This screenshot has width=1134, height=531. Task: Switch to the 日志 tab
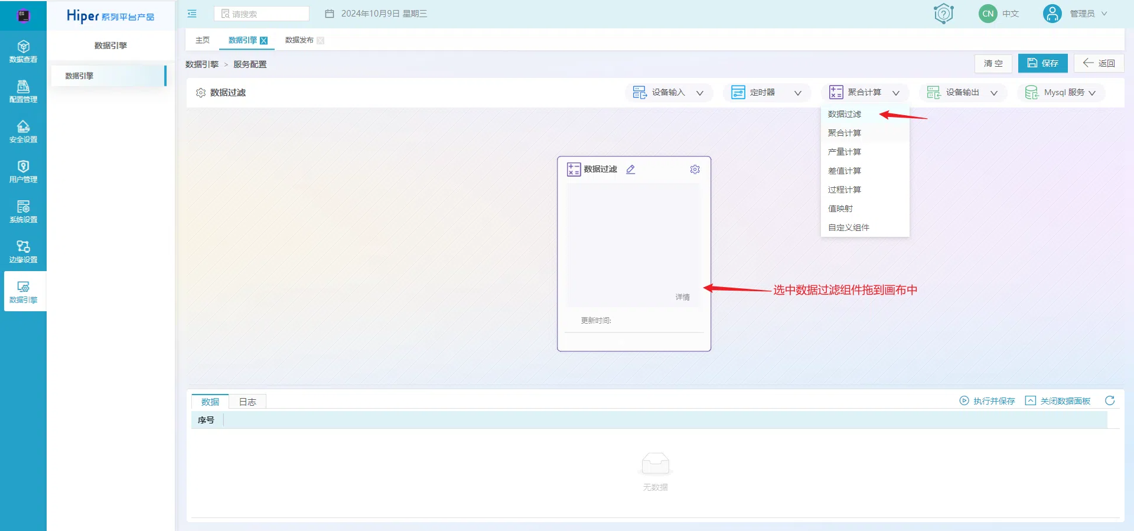[x=247, y=402]
